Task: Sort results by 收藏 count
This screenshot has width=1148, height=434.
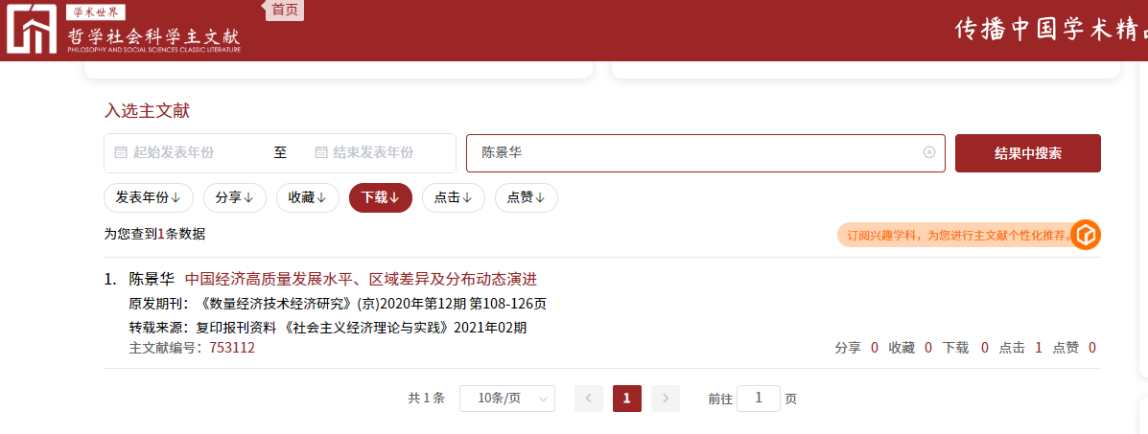Action: (x=308, y=197)
